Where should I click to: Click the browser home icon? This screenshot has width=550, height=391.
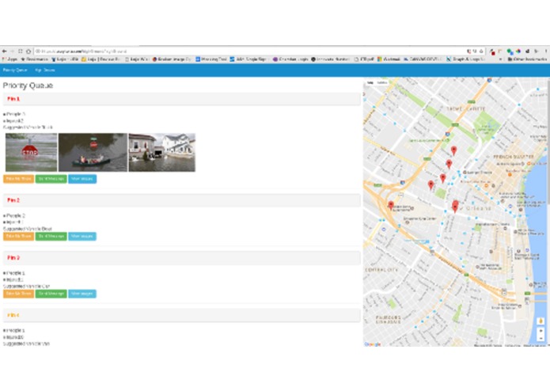[x=28, y=51]
